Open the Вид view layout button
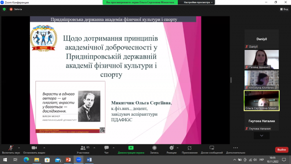Image resolution: width=291 pixels, height=164 pixels. pyautogui.click(x=284, y=9)
